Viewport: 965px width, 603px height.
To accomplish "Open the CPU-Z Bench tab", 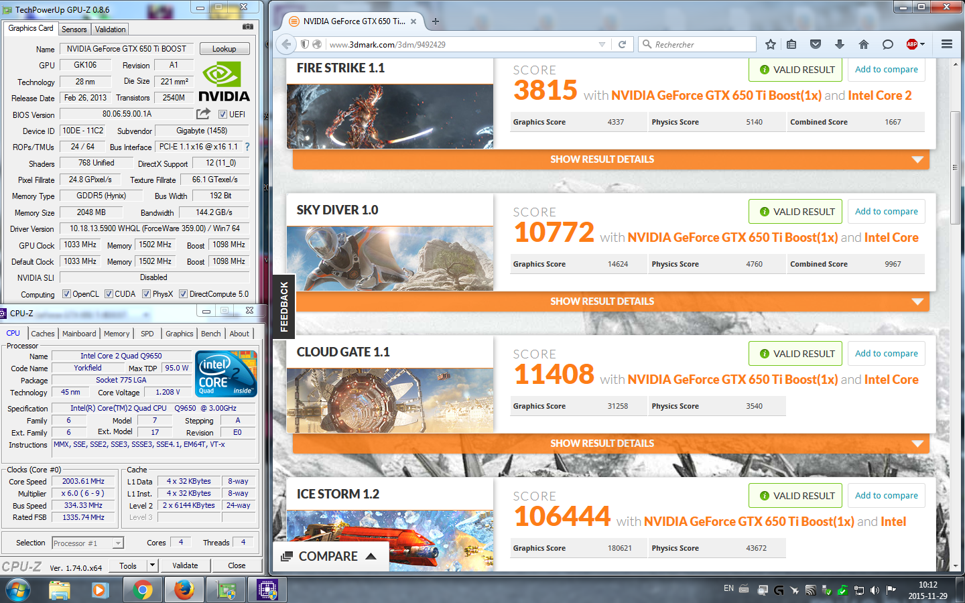I will point(211,334).
